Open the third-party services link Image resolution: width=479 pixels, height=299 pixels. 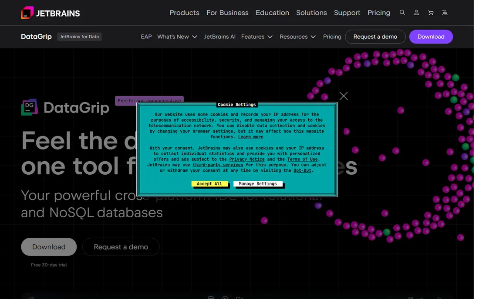(218, 165)
